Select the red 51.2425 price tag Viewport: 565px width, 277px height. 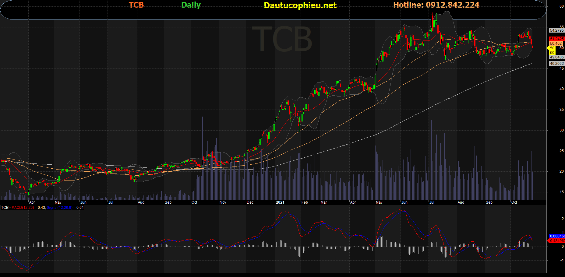(556, 39)
